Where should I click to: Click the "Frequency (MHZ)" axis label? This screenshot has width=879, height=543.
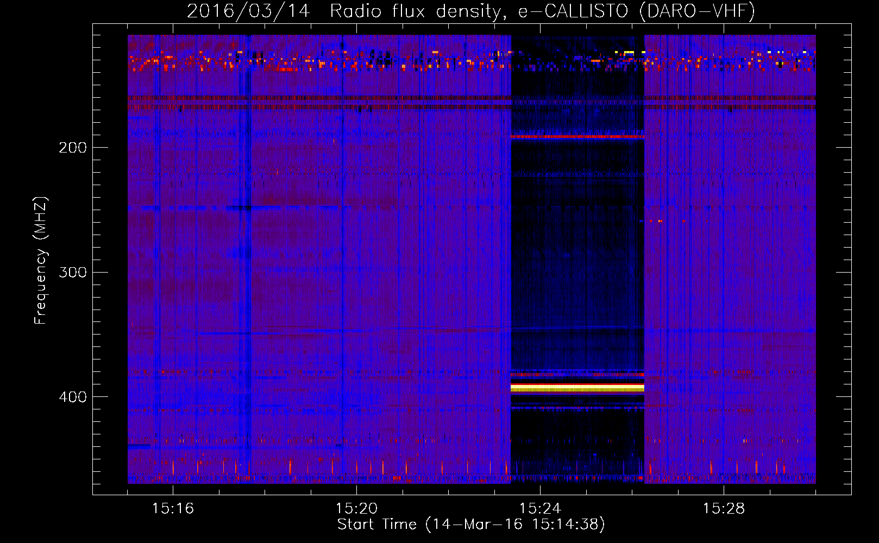tap(41, 261)
